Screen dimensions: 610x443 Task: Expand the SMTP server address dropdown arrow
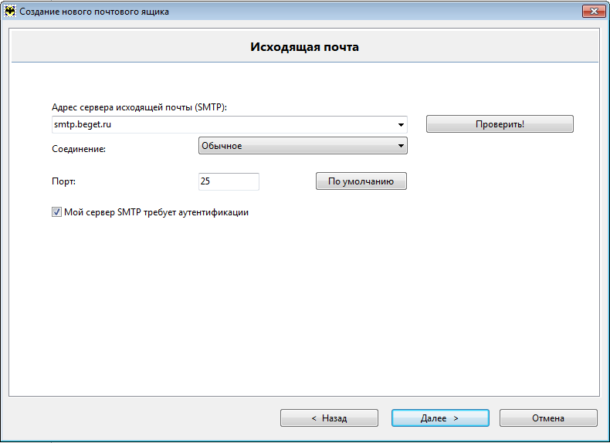click(x=402, y=124)
